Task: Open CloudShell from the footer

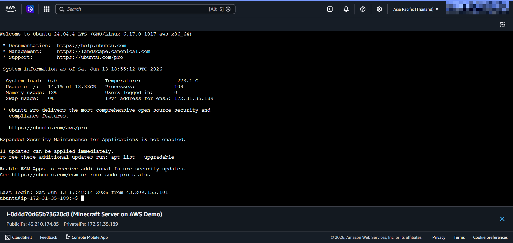Action: pos(18,237)
